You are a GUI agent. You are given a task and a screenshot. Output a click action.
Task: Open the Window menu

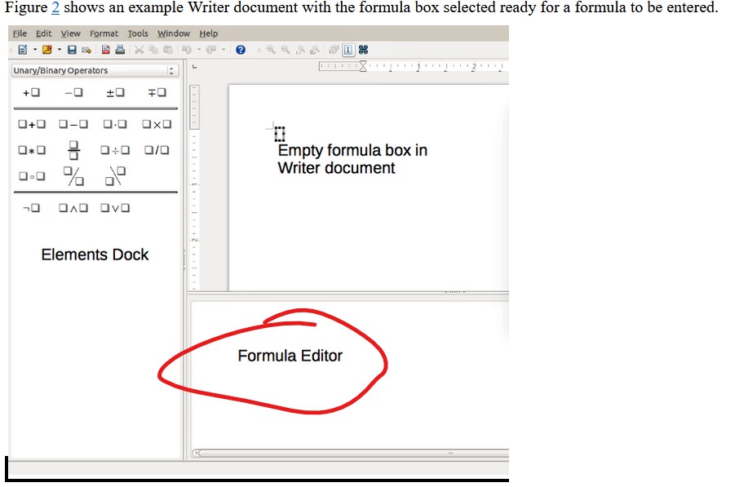pos(174,33)
